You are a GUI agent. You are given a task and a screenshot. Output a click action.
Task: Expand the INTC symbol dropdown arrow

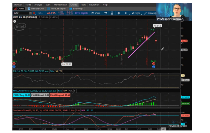30,13
